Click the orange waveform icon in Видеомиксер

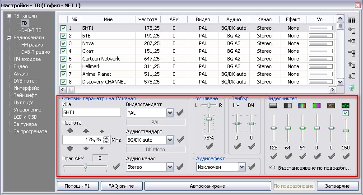pyautogui.click(x=331, y=106)
